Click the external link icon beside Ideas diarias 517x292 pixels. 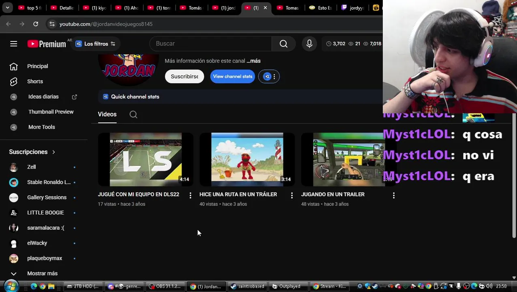75,97
